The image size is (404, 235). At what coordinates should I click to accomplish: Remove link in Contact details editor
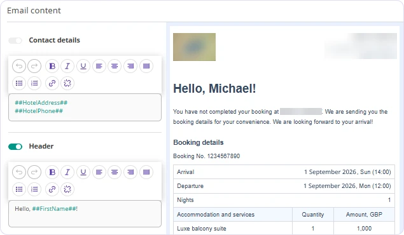point(67,83)
